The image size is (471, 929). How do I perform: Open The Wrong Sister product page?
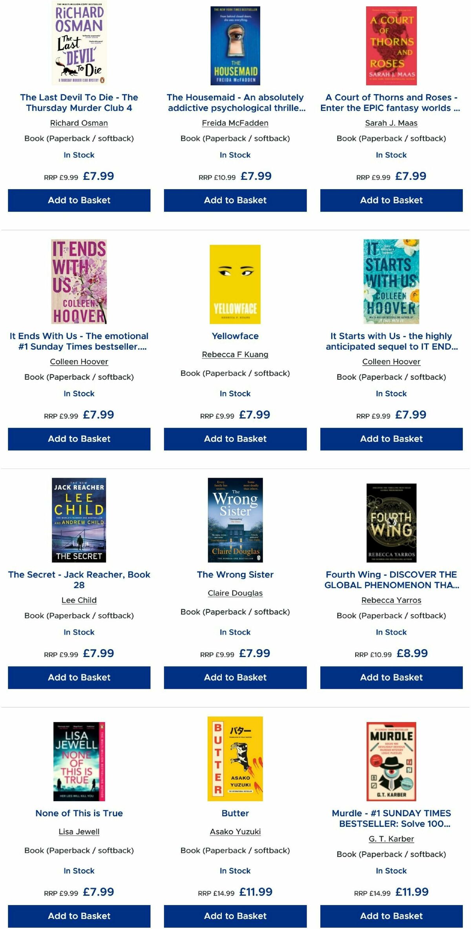[x=235, y=574]
